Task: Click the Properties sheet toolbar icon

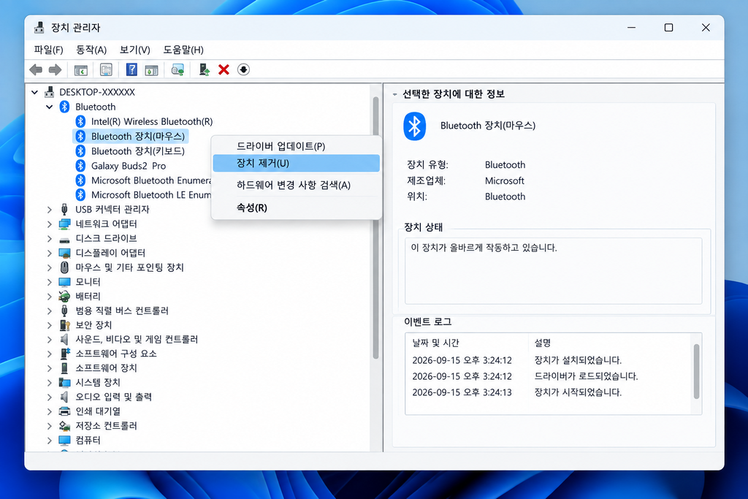Action: tap(106, 69)
